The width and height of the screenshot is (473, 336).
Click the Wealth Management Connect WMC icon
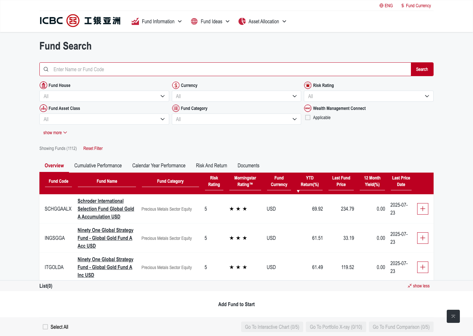coord(308,108)
